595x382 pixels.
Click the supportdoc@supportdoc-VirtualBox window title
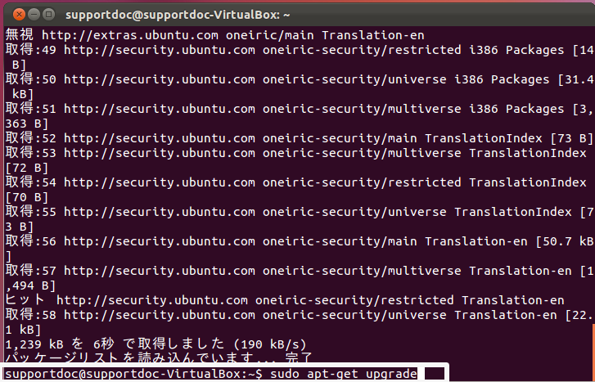point(178,16)
